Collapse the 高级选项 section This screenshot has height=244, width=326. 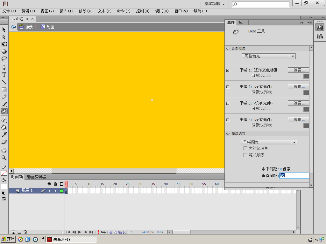tap(228, 134)
